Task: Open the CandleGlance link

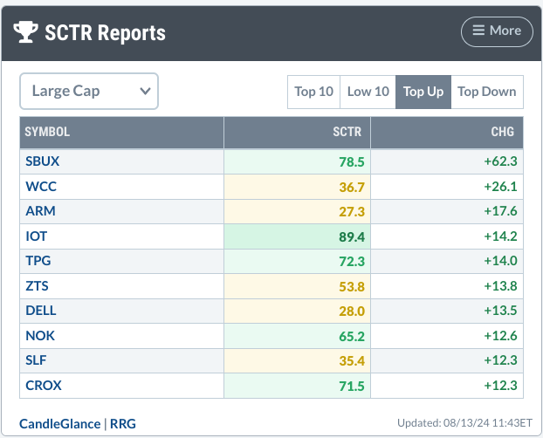Action: pyautogui.click(x=59, y=422)
